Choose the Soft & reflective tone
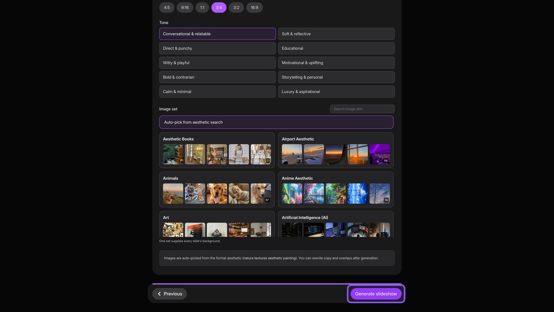Viewport: 554px width, 312px height. 336,34
